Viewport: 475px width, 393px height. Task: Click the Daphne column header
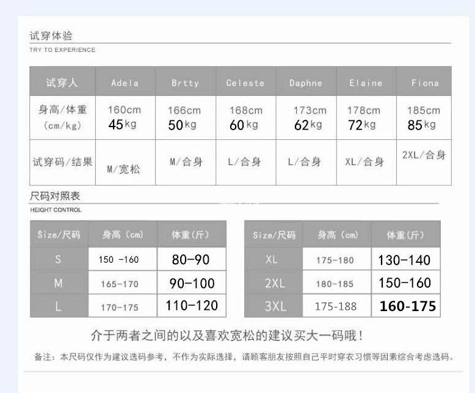click(x=306, y=81)
